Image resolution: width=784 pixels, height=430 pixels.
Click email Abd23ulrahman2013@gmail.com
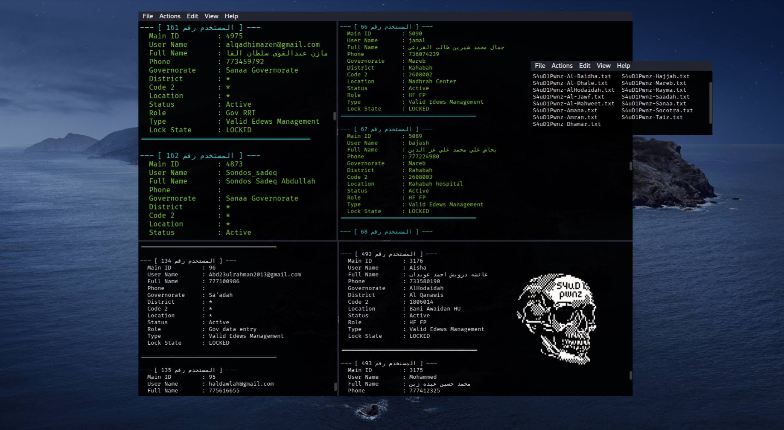[255, 275]
